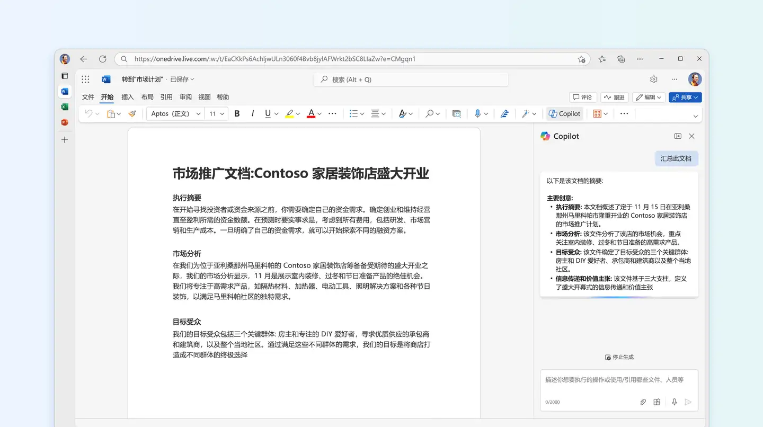Open the font size 11 dropdown
763x427 pixels.
(x=216, y=113)
